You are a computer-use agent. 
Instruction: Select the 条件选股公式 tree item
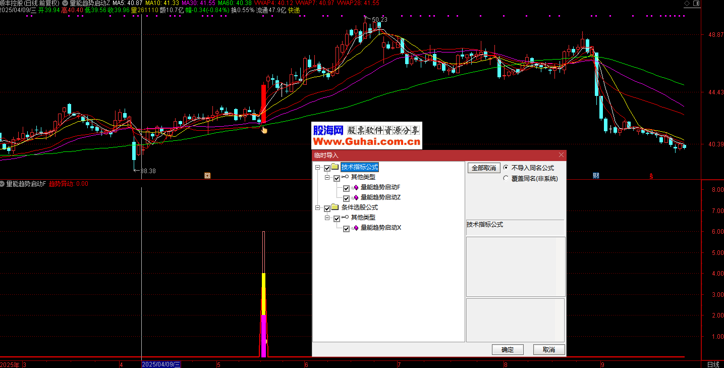pyautogui.click(x=359, y=207)
